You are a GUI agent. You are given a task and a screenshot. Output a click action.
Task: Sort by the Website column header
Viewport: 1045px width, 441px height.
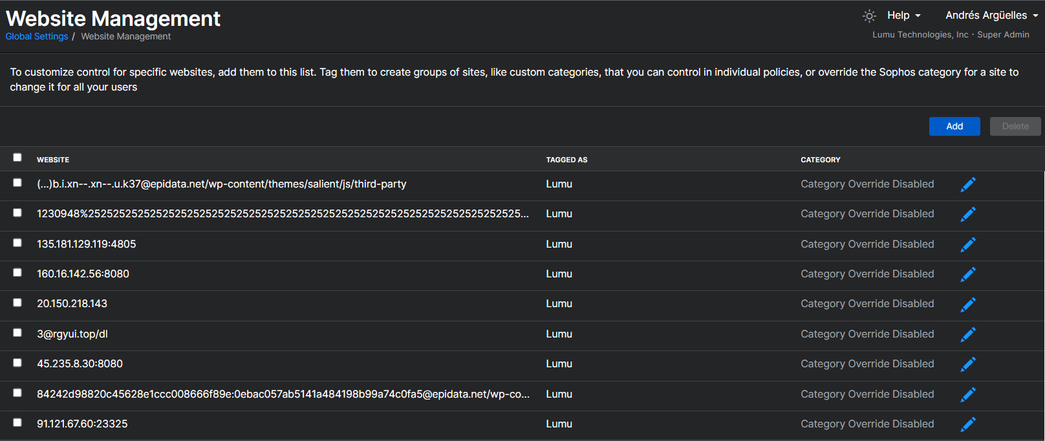[x=53, y=160]
